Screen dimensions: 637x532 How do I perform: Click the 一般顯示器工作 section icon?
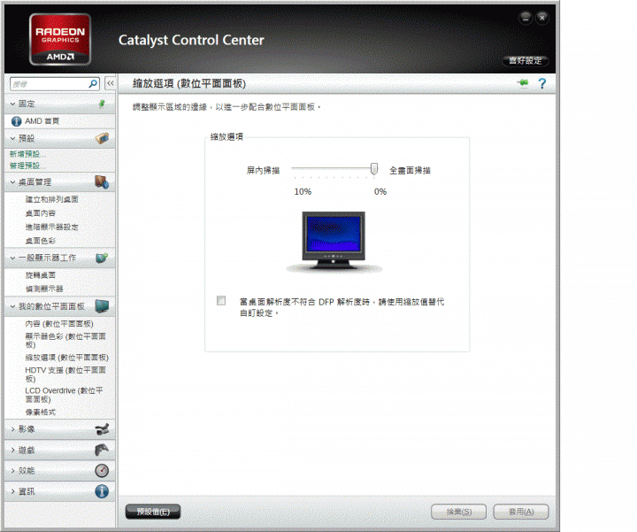point(102,258)
